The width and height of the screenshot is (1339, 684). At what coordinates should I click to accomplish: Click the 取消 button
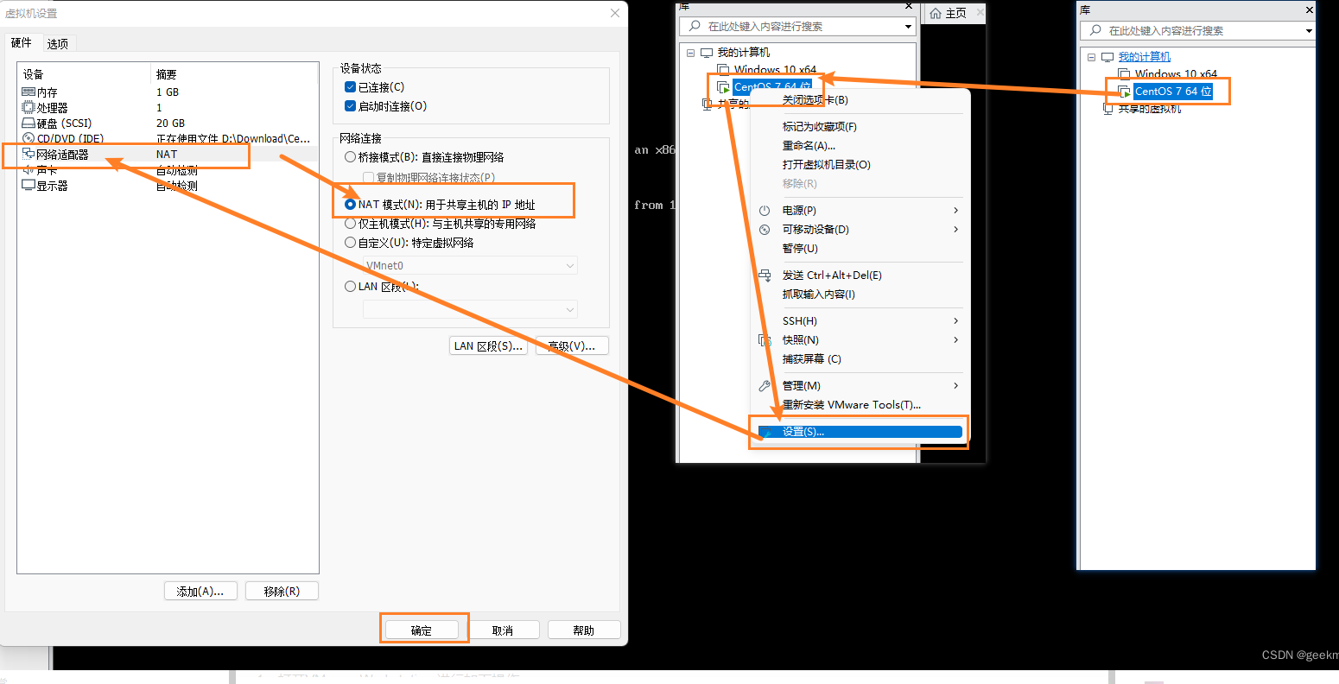coord(503,630)
